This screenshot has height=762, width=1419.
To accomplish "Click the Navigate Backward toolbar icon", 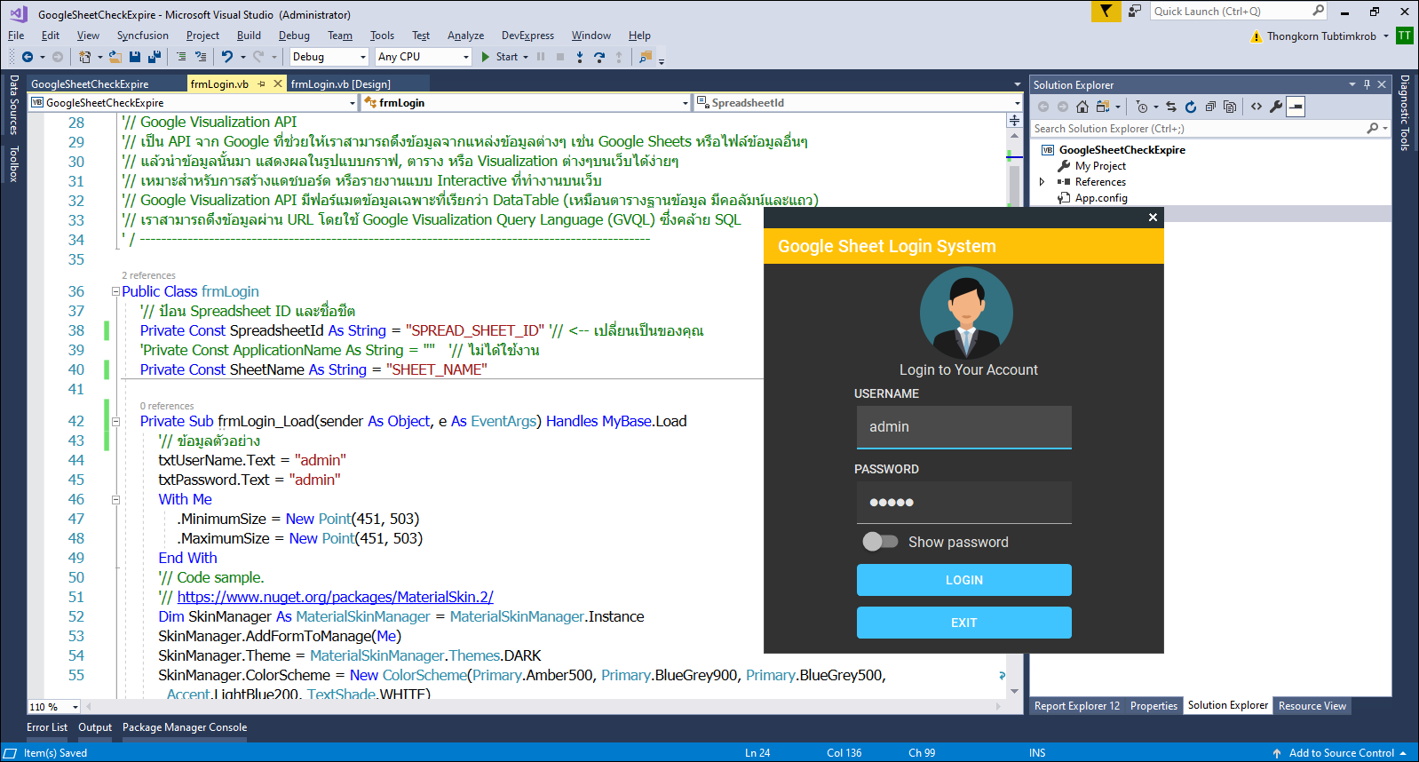I will point(28,57).
